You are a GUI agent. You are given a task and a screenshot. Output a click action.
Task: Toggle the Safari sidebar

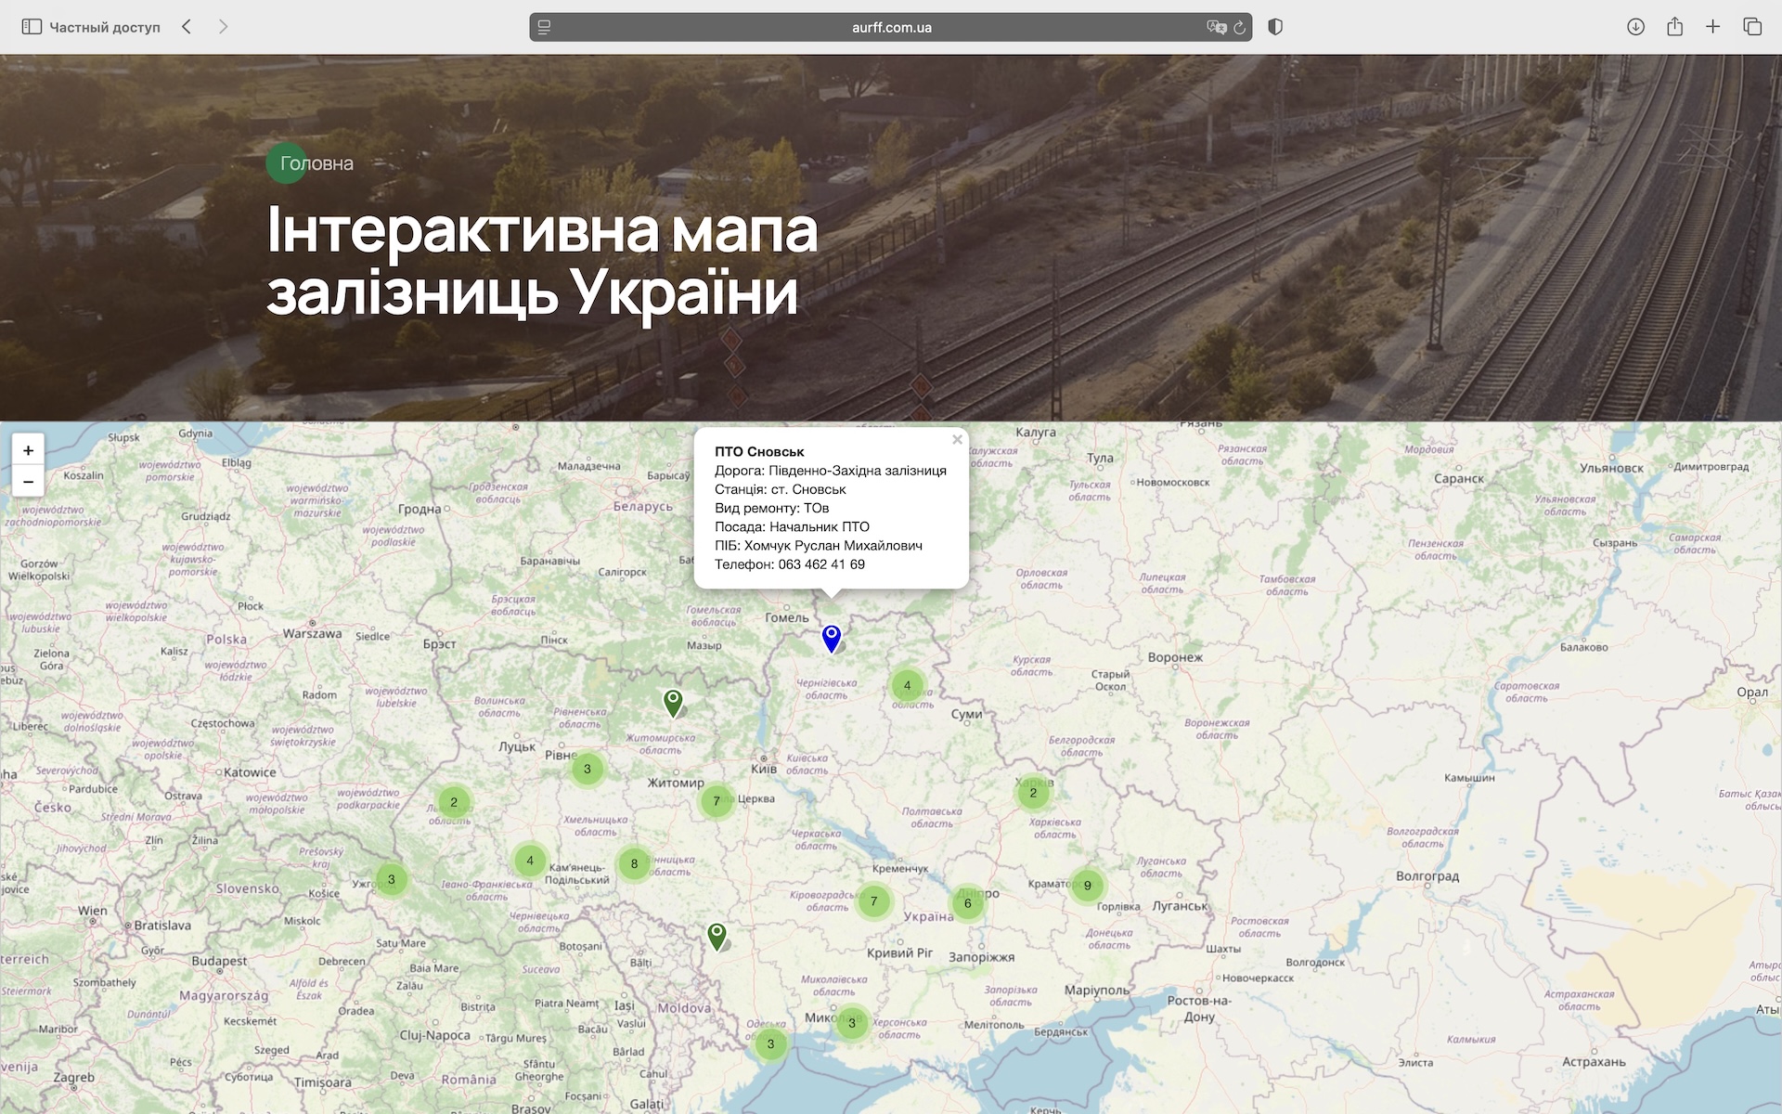click(x=32, y=27)
